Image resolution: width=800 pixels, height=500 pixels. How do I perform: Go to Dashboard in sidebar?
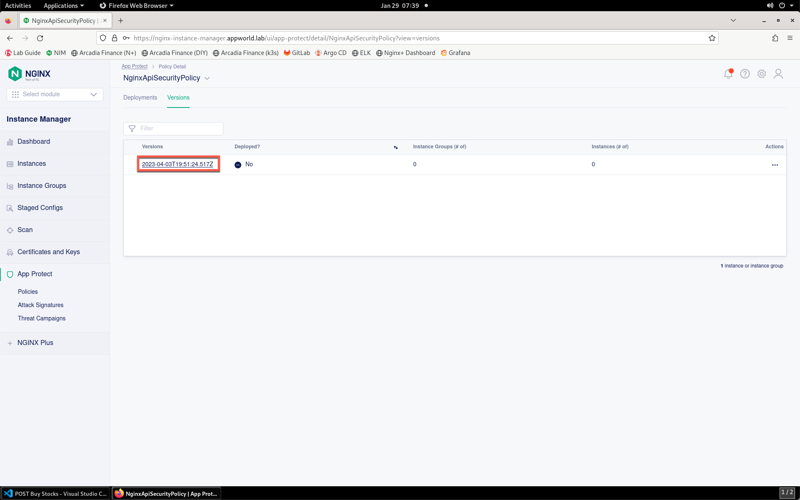(x=34, y=142)
